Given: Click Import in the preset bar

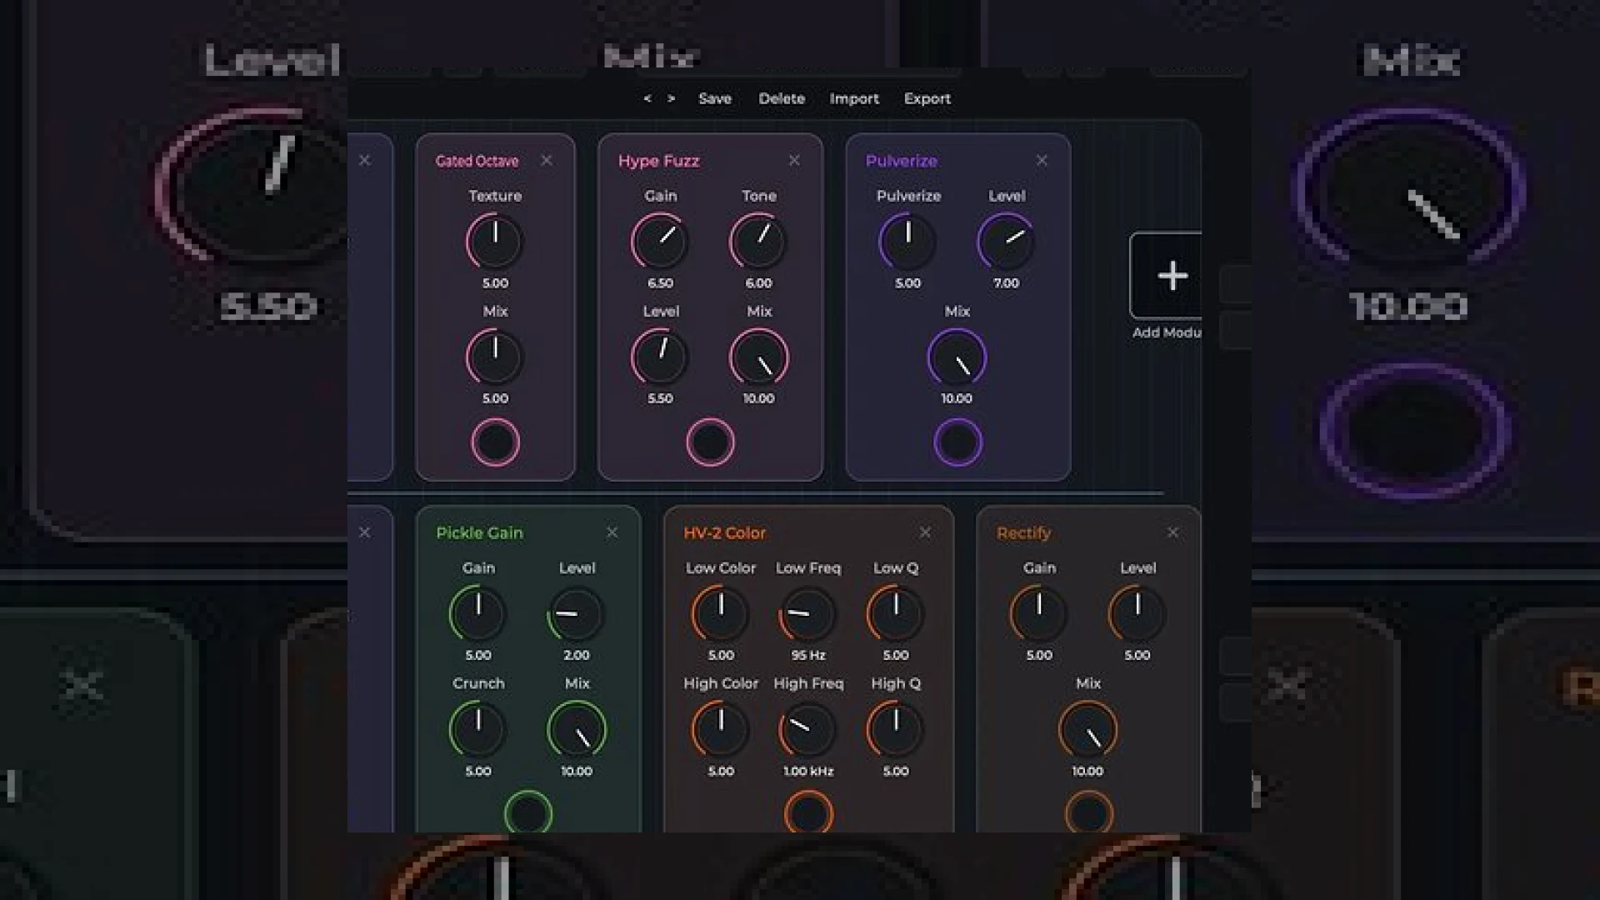Looking at the screenshot, I should point(854,98).
